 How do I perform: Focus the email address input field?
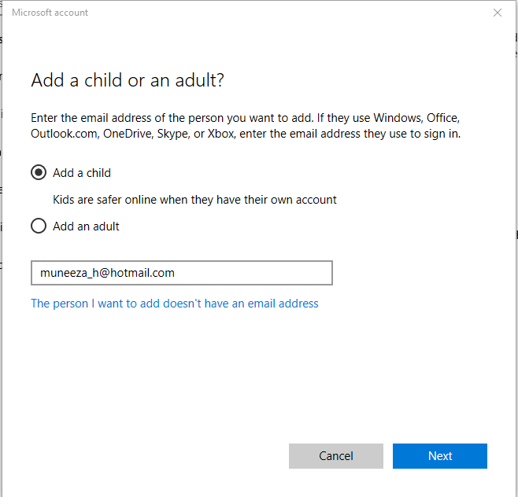point(182,273)
